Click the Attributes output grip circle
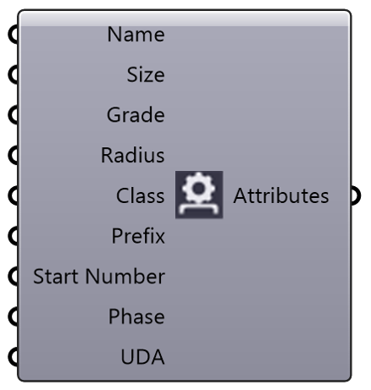The width and height of the screenshot is (371, 390). coord(356,195)
